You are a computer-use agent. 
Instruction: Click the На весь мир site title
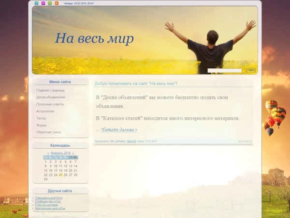coord(94,38)
